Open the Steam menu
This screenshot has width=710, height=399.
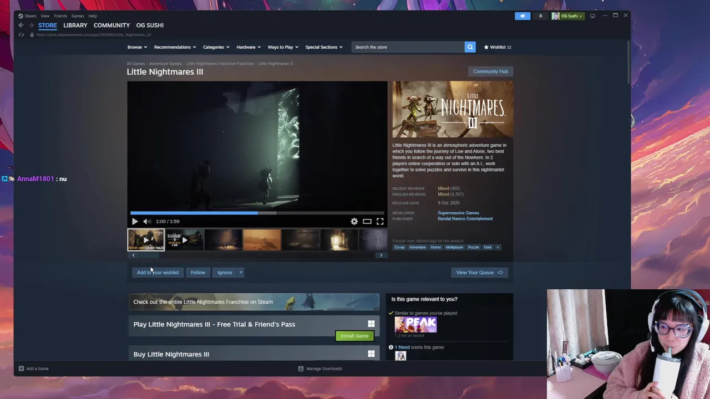click(30, 16)
